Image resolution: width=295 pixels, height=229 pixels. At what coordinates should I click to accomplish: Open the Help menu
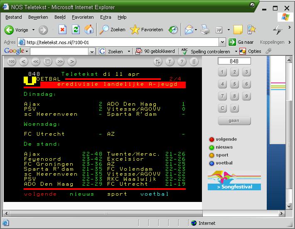click(122, 17)
